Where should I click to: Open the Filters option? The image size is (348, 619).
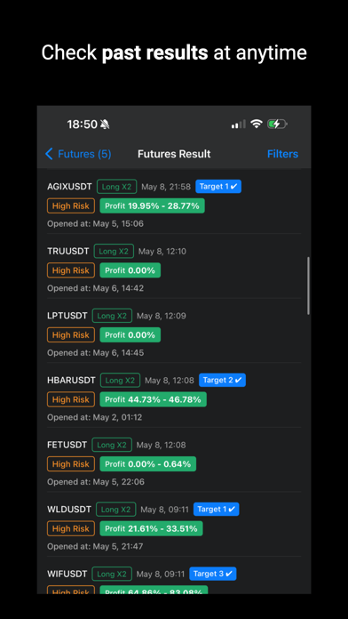pos(282,154)
